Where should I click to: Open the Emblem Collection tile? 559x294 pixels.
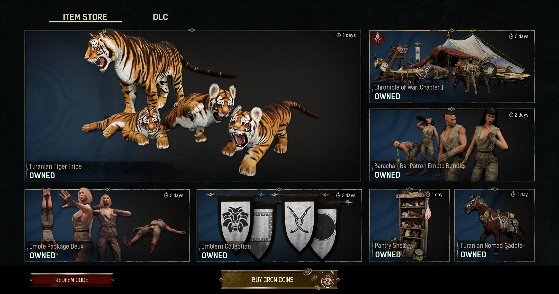(x=279, y=225)
